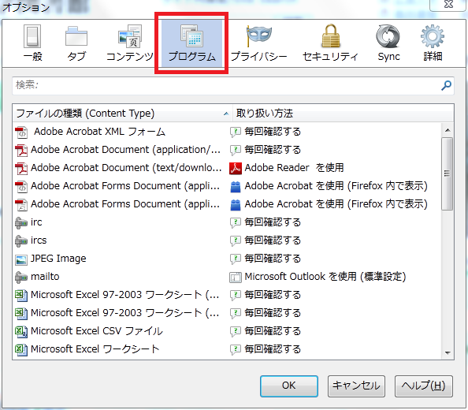Viewport: 468px width, 410px height.
Task: Open the action dropdown for the mailto row
Action: [335, 277]
